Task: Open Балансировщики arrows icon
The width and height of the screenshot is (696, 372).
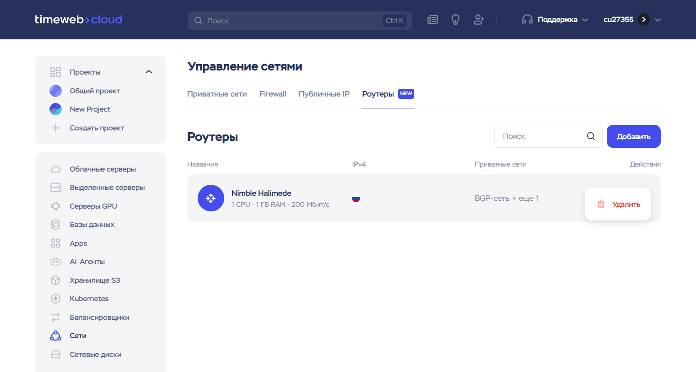Action: [55, 317]
